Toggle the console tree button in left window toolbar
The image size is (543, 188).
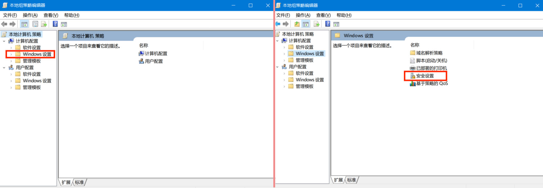tap(24, 24)
